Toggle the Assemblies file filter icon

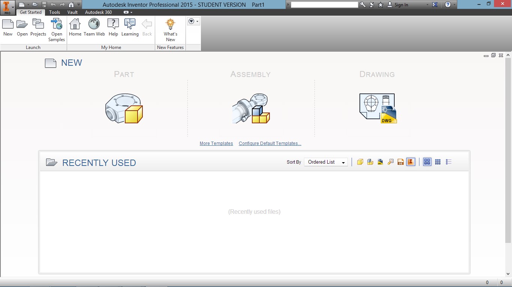(370, 162)
